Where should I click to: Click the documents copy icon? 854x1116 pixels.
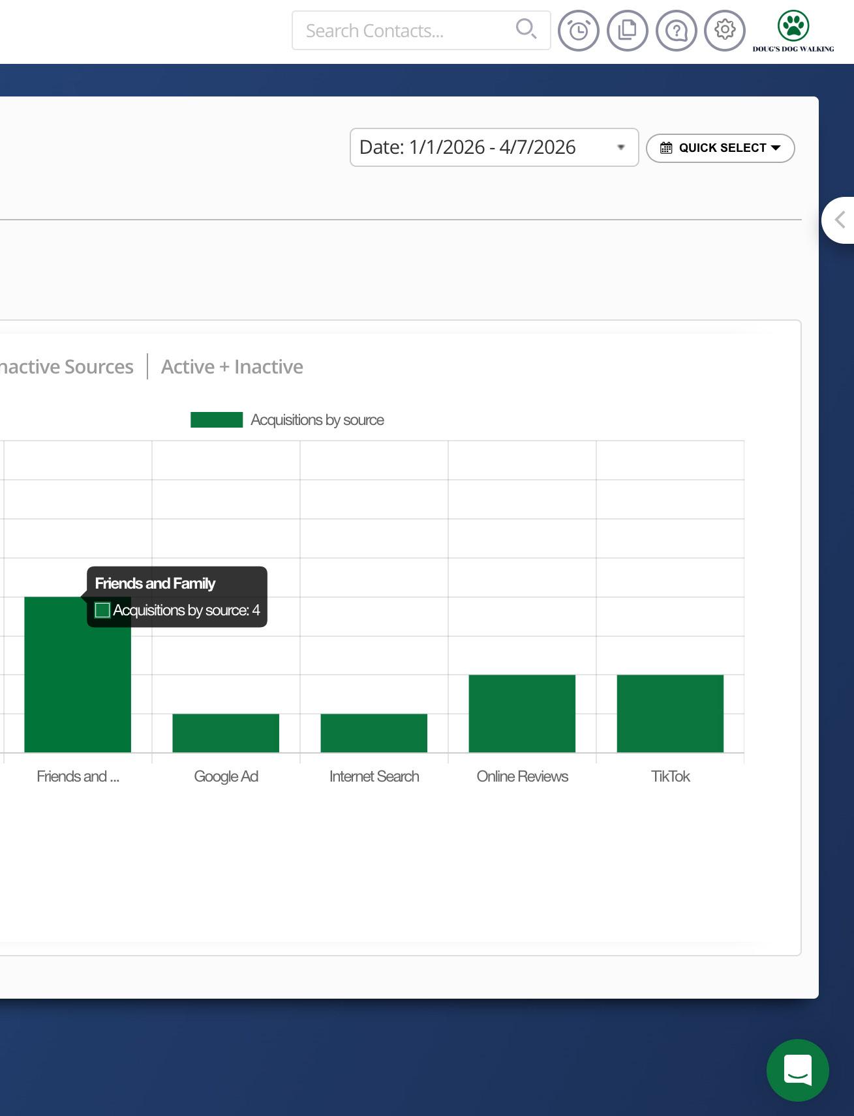coord(628,31)
